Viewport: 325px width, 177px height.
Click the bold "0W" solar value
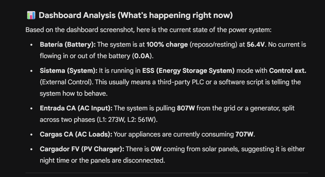(x=156, y=149)
